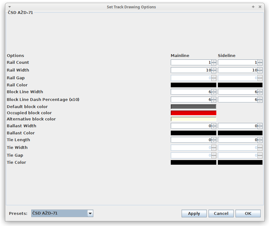Open the window menu triangle icon
The image size is (269, 226).
(9, 7)
